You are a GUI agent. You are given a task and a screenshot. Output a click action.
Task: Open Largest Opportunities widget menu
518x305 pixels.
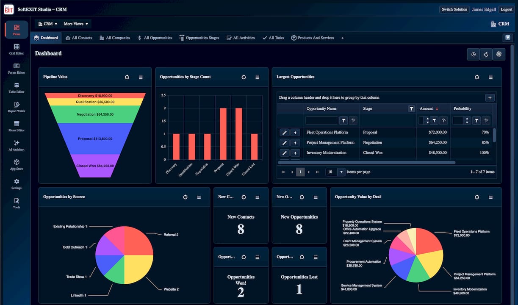coord(490,77)
